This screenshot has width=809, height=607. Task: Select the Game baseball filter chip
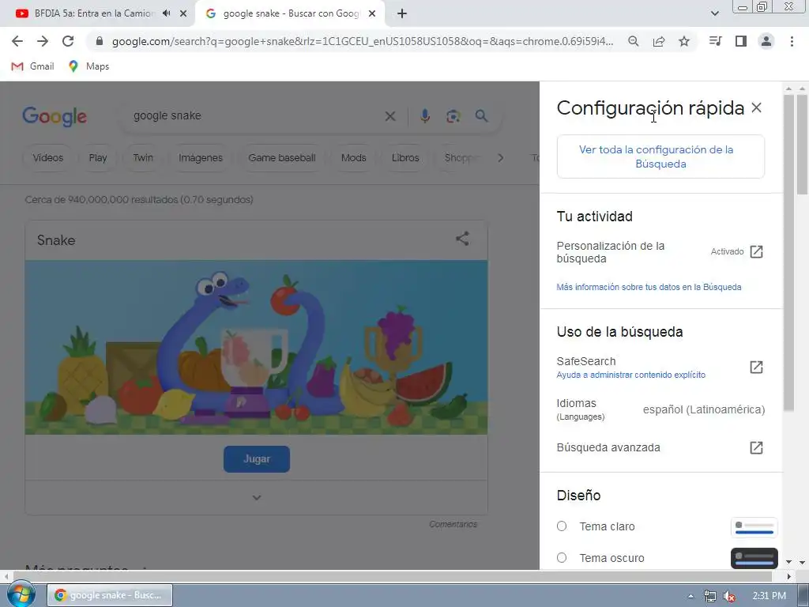[x=282, y=158]
